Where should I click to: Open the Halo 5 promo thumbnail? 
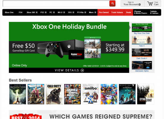(142, 40)
